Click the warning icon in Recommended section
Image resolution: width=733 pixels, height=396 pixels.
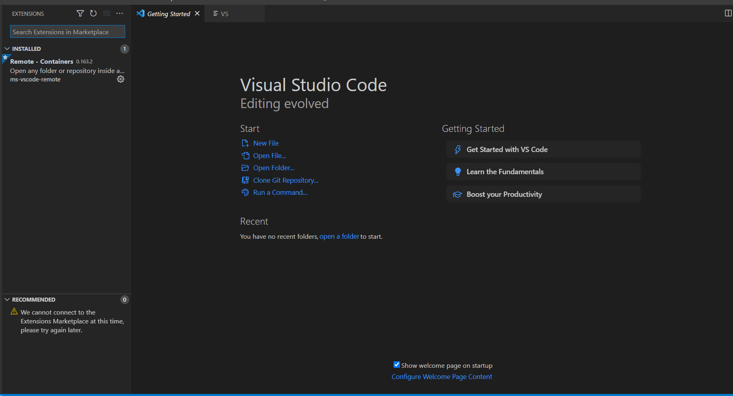(14, 312)
